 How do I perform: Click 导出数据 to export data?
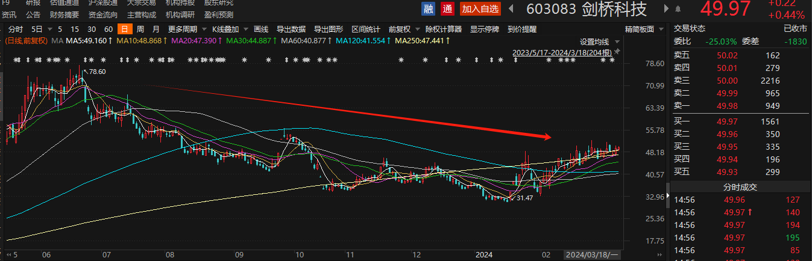click(291, 29)
